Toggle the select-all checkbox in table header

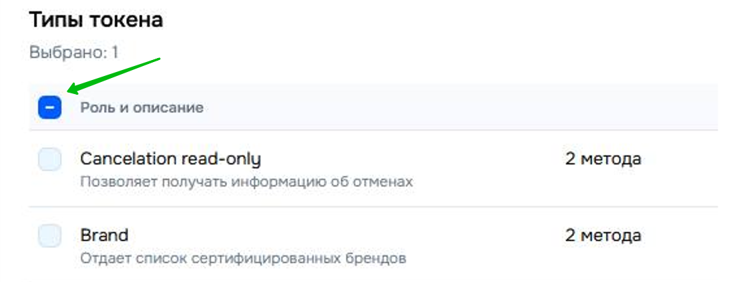[50, 107]
